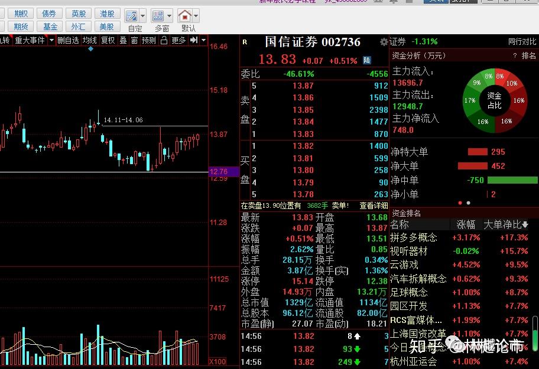Screen dimensions: 539x369
Task: Expand the 多窗 dropdown arrow
Action: 170,16
